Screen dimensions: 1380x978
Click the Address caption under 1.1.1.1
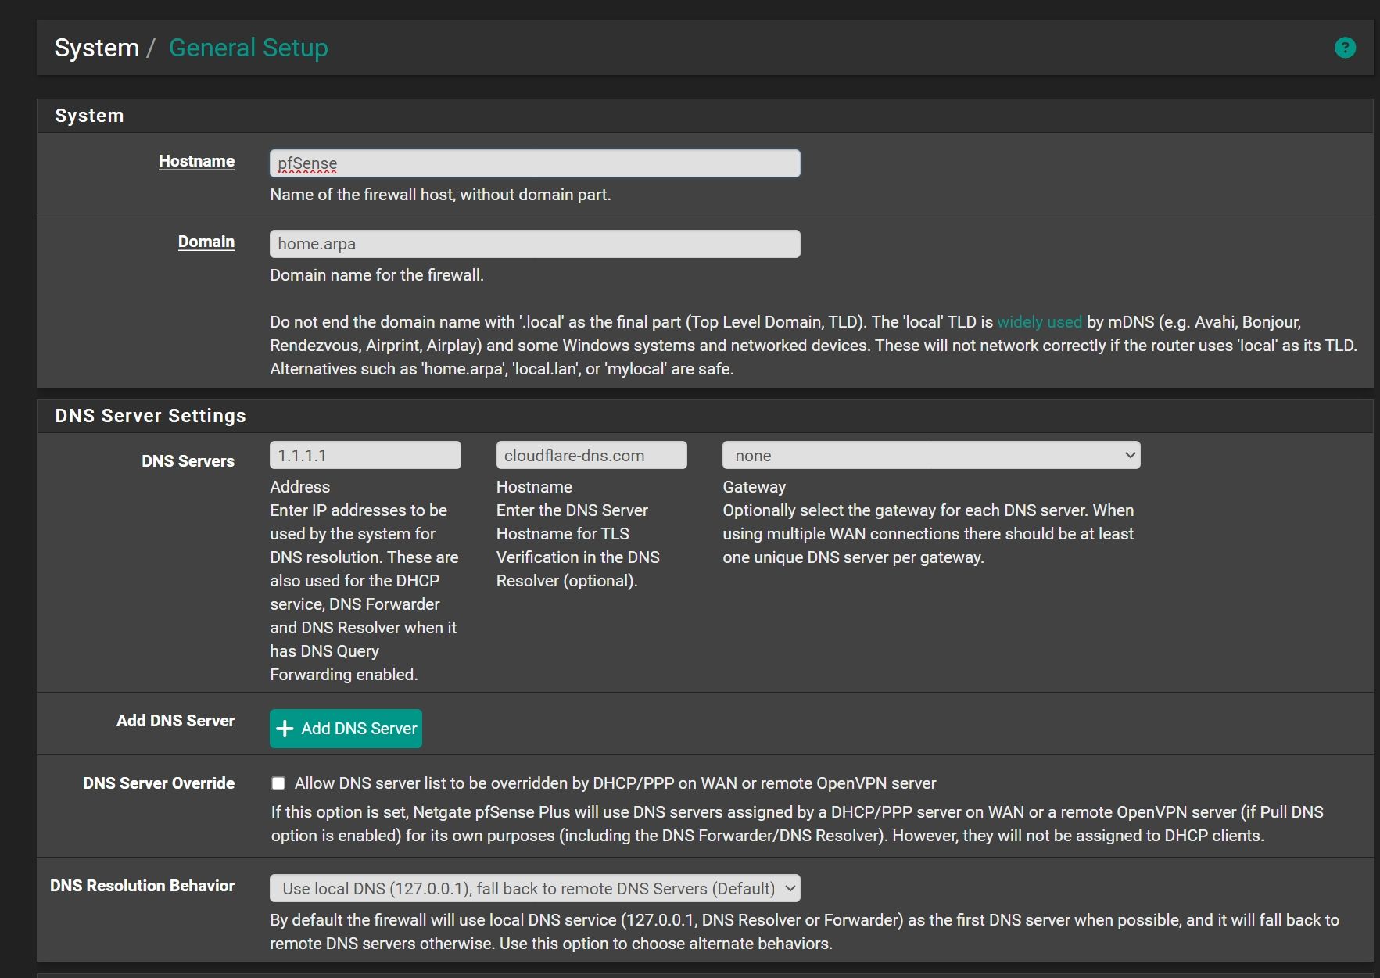coord(300,487)
